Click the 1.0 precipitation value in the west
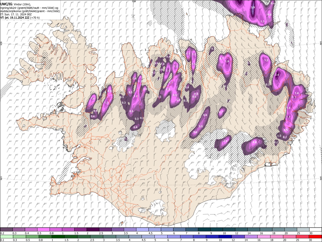This screenshot has height=242, width=322. point(93,99)
